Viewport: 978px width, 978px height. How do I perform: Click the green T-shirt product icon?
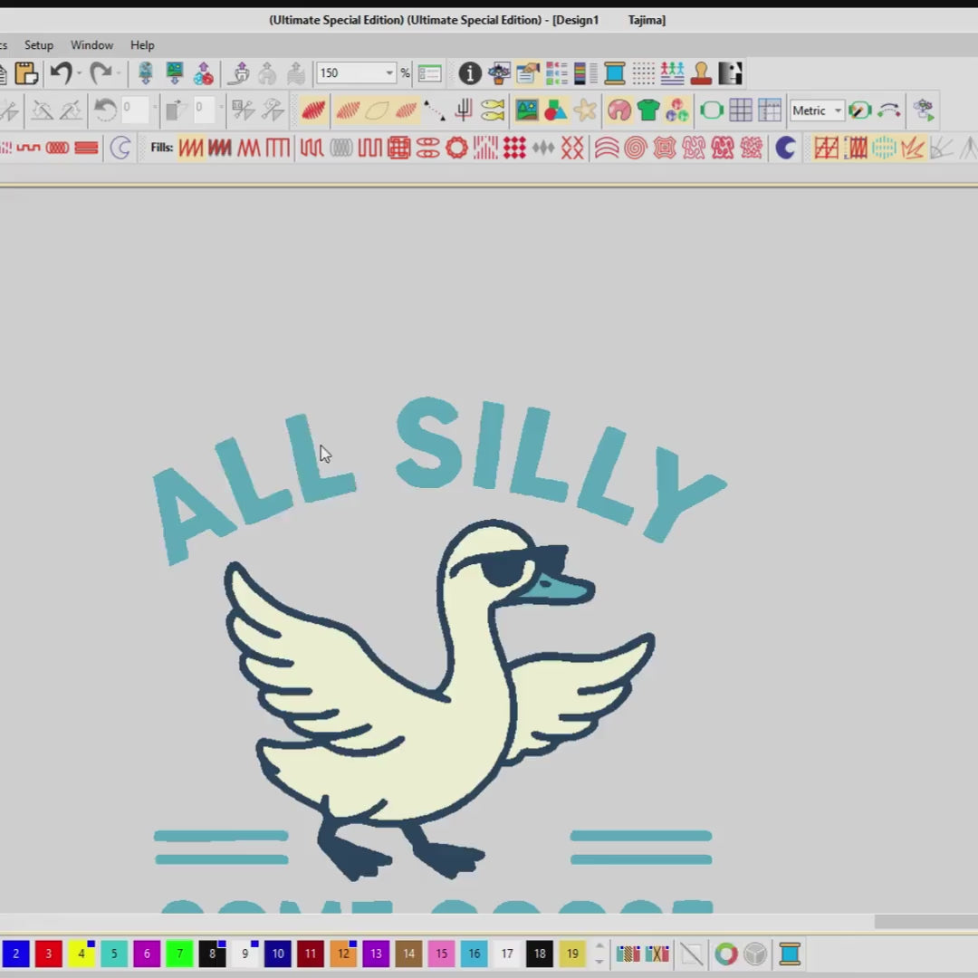click(648, 110)
